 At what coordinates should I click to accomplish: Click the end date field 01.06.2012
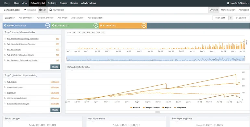point(241,18)
